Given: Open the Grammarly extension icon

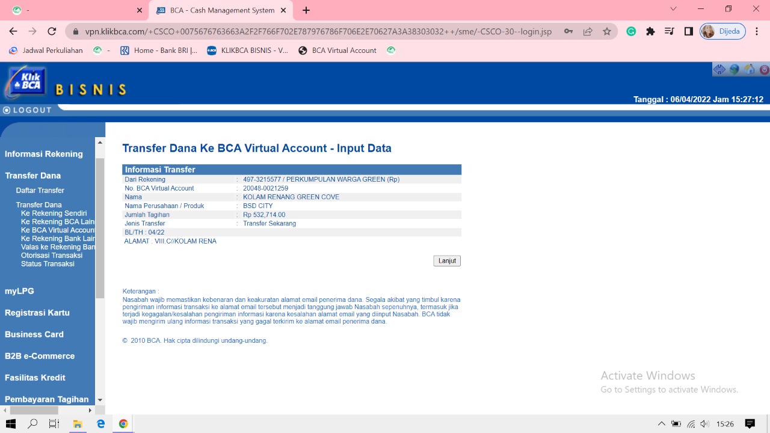Looking at the screenshot, I should [631, 31].
